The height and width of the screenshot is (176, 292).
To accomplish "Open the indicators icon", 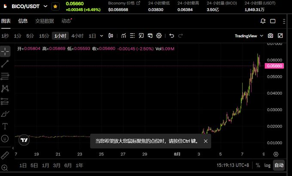I will click(x=124, y=35).
